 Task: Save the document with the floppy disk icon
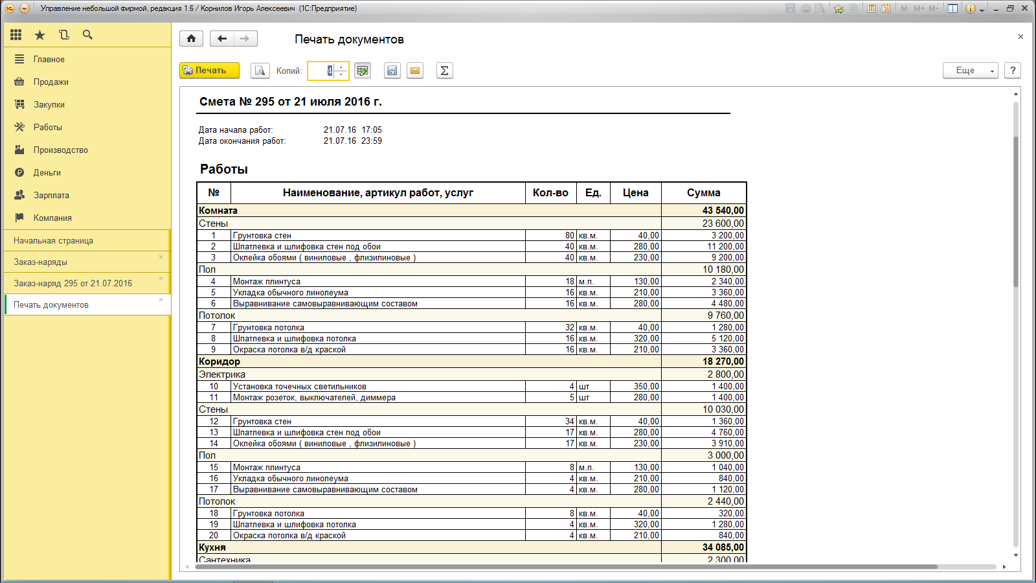[x=392, y=71]
